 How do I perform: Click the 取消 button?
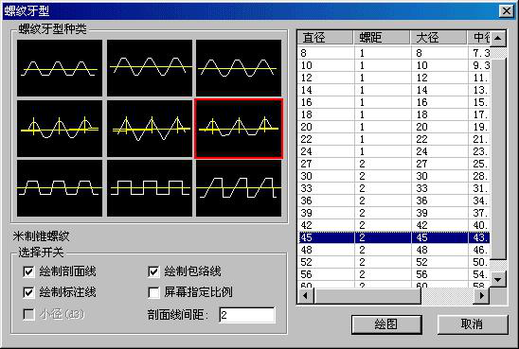coord(473,324)
